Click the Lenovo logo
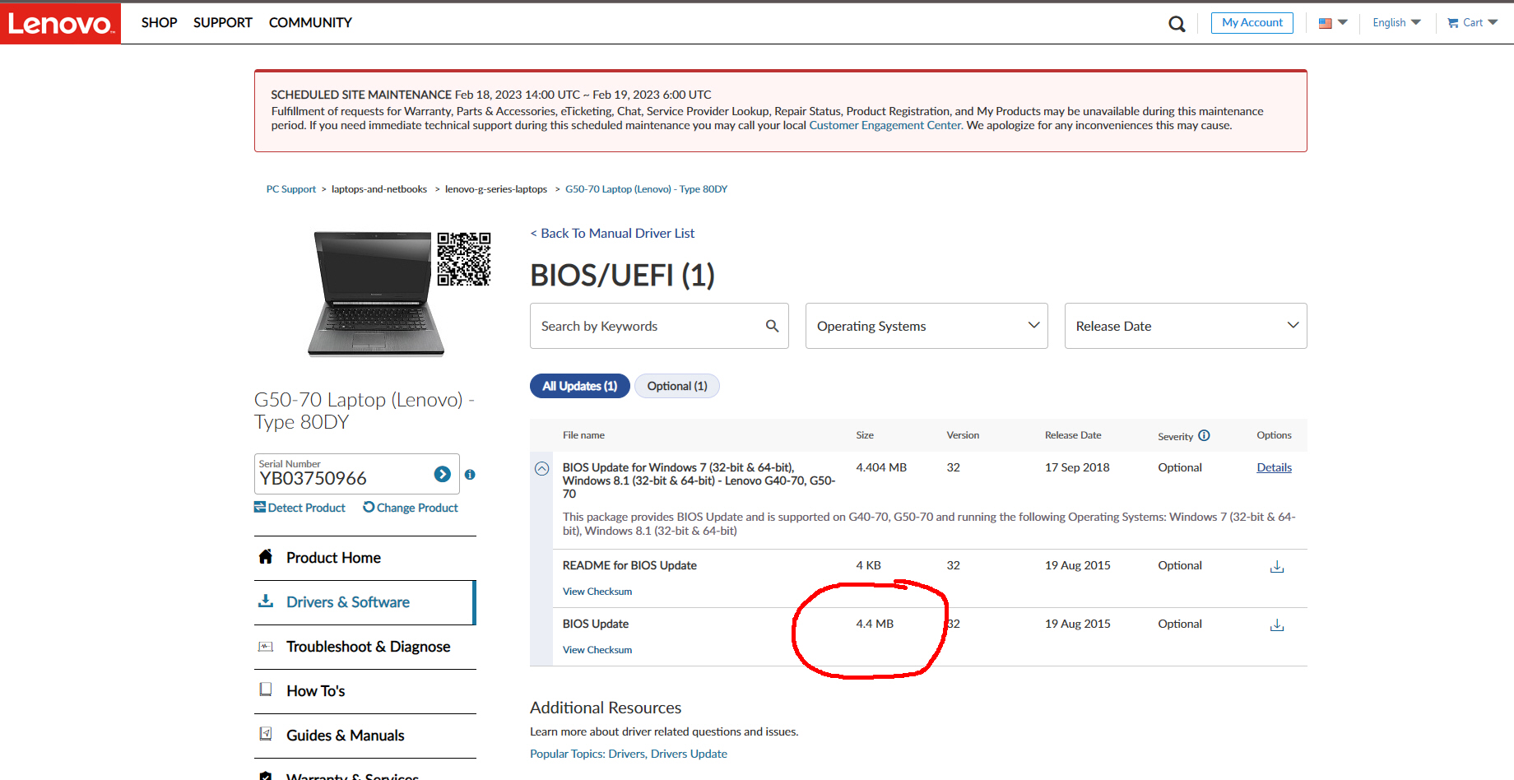Image resolution: width=1514 pixels, height=780 pixels. pos(60,23)
